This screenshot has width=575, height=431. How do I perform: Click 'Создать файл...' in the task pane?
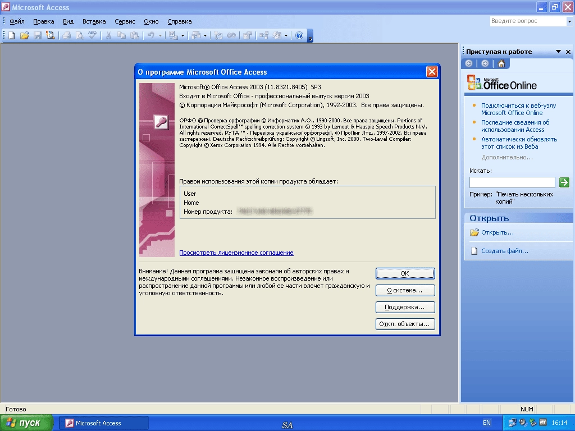tap(505, 251)
